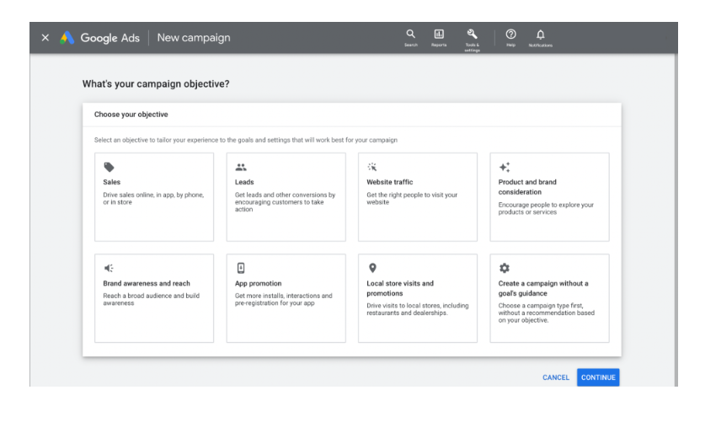Click 'Reach a broad audience' description
The height and width of the screenshot is (422, 716).
pyautogui.click(x=151, y=300)
